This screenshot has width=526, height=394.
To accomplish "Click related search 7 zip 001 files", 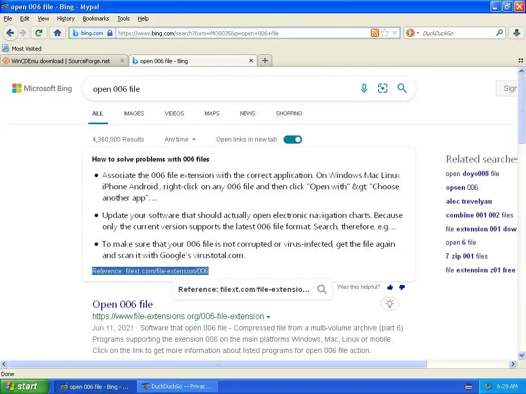I will (x=466, y=257).
